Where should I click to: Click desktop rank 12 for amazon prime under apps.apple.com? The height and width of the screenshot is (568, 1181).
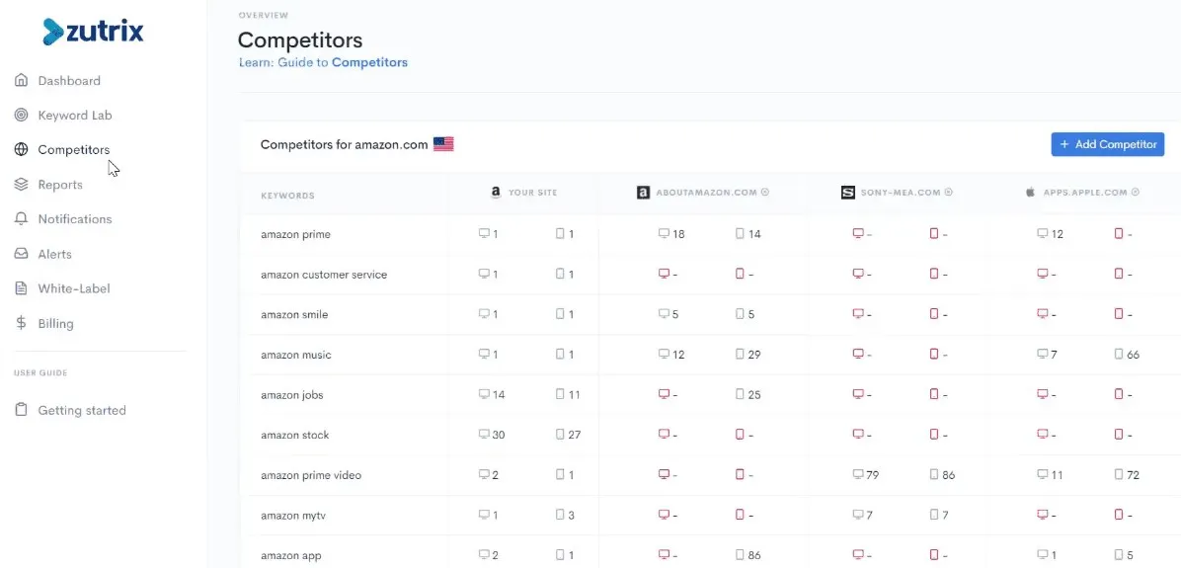click(1057, 234)
